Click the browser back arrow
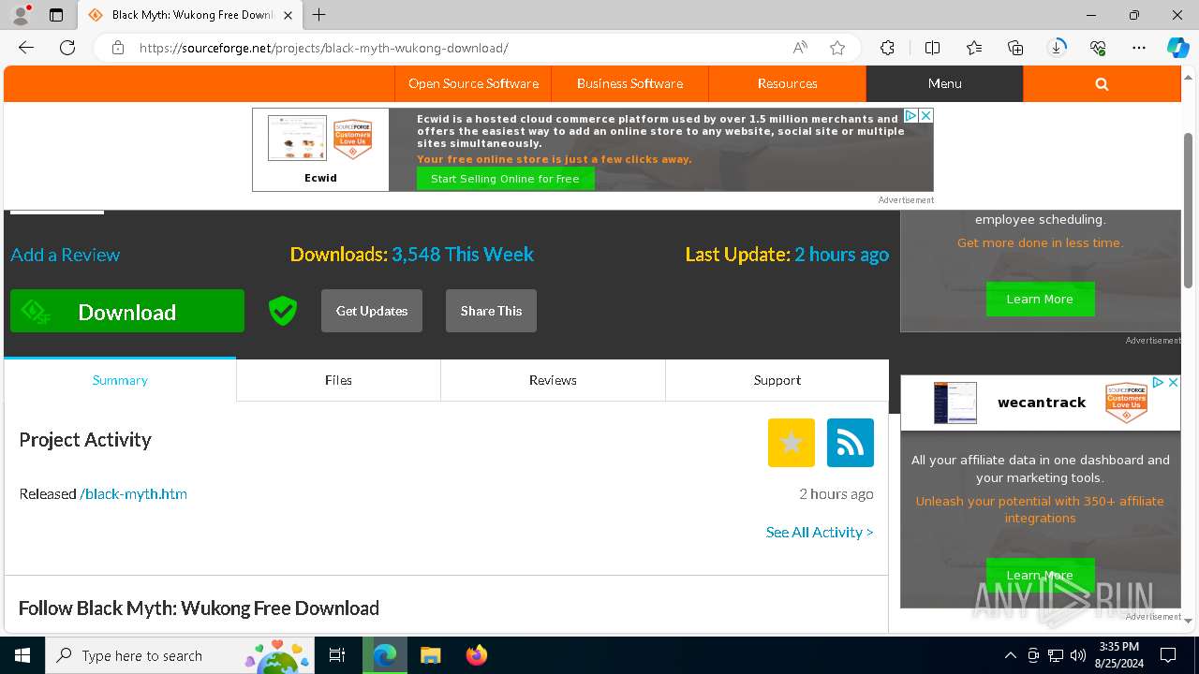The image size is (1199, 674). tap(26, 48)
